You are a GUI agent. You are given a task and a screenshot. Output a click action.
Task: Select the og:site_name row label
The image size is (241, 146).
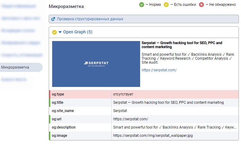click(x=63, y=111)
